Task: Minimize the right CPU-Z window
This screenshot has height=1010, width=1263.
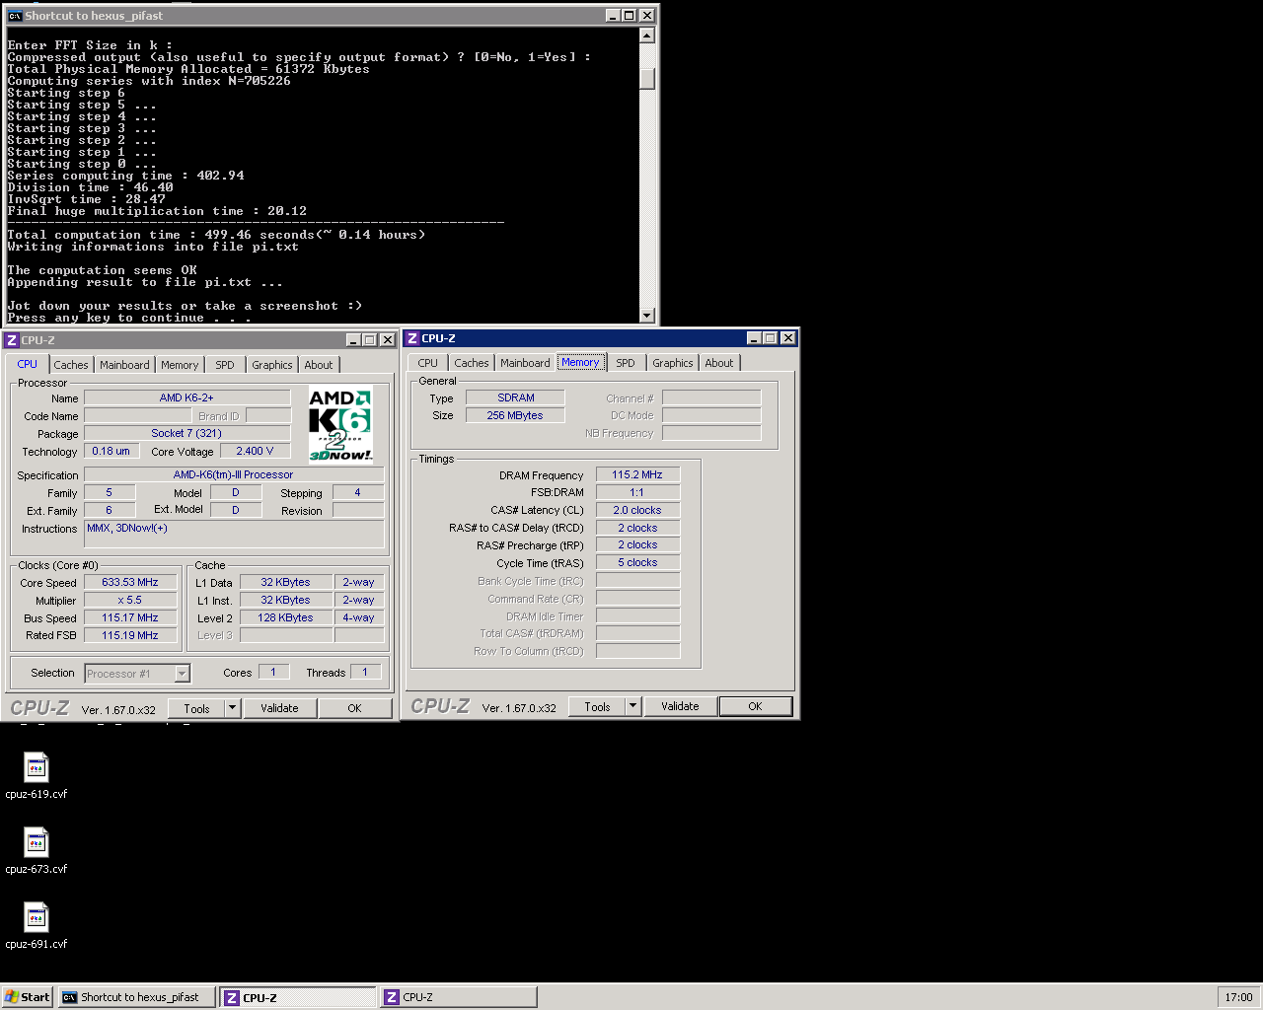Action: point(754,338)
